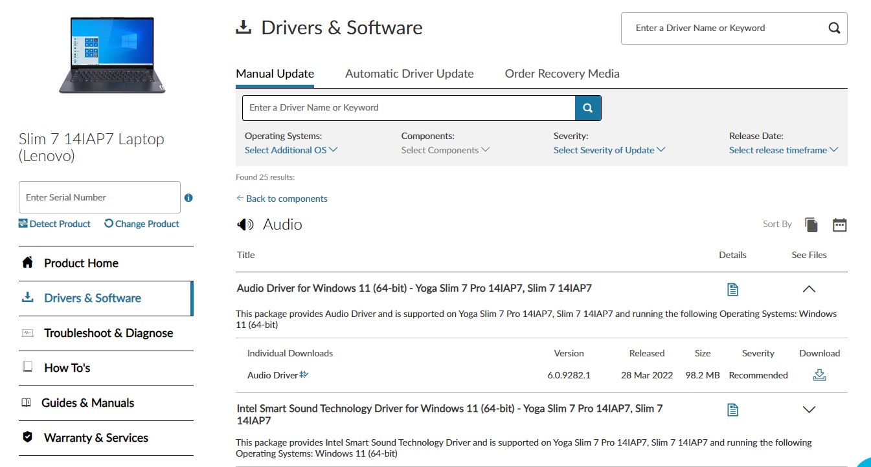Screen dimensions: 871x467
Task: Click the Enter Serial Number field
Action: coord(99,197)
